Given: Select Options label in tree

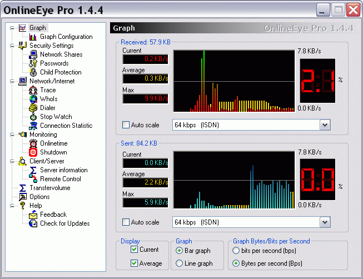Looking at the screenshot, I should coord(39,197).
